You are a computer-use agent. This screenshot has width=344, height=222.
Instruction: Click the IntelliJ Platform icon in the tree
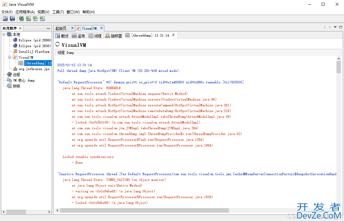15,51
